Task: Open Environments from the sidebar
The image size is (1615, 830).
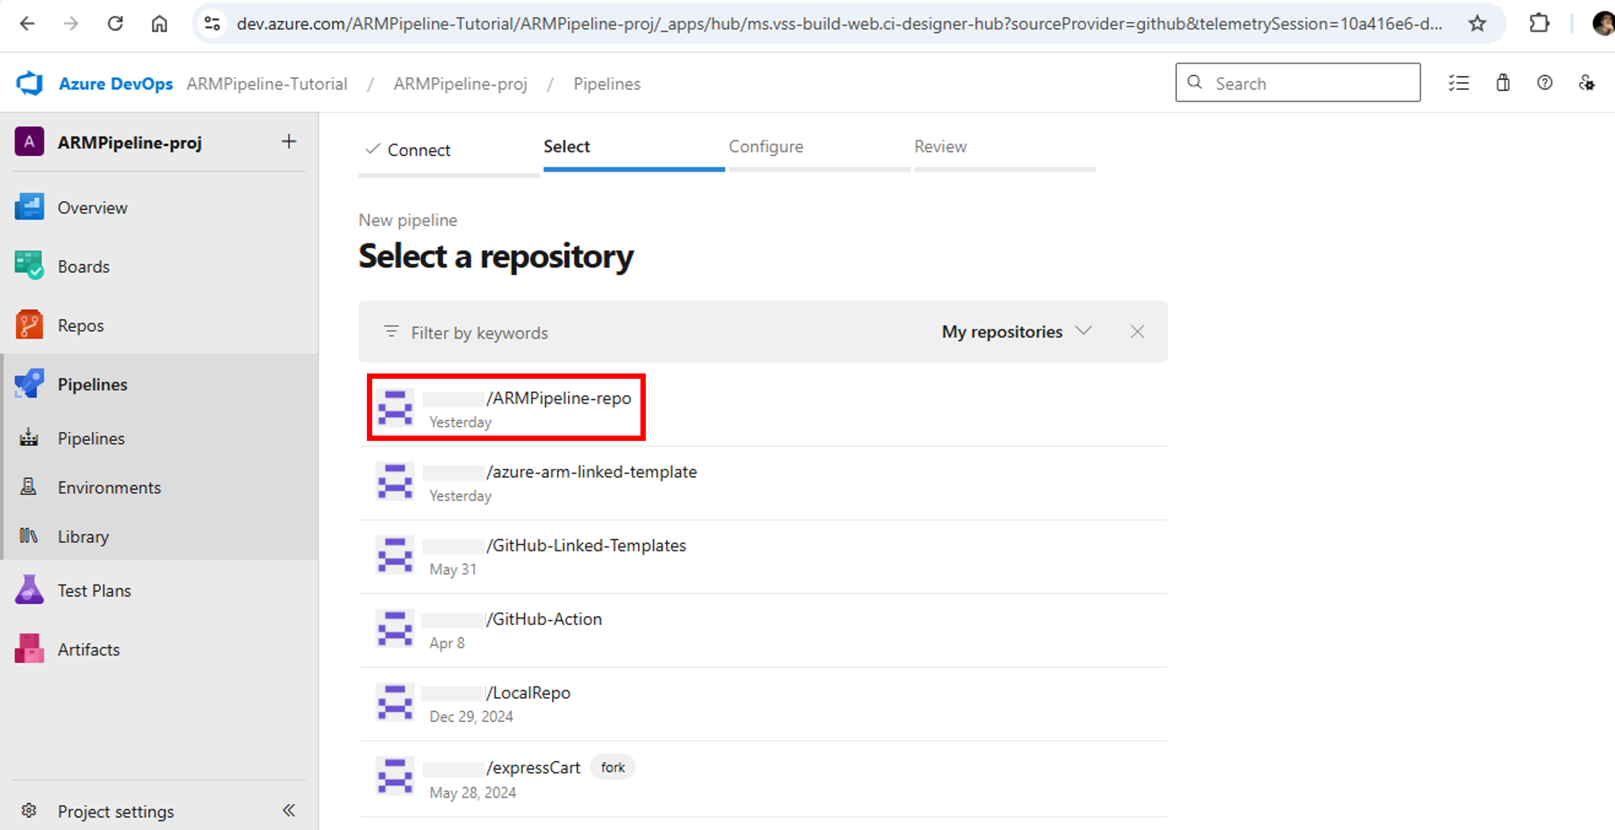Action: [x=110, y=487]
